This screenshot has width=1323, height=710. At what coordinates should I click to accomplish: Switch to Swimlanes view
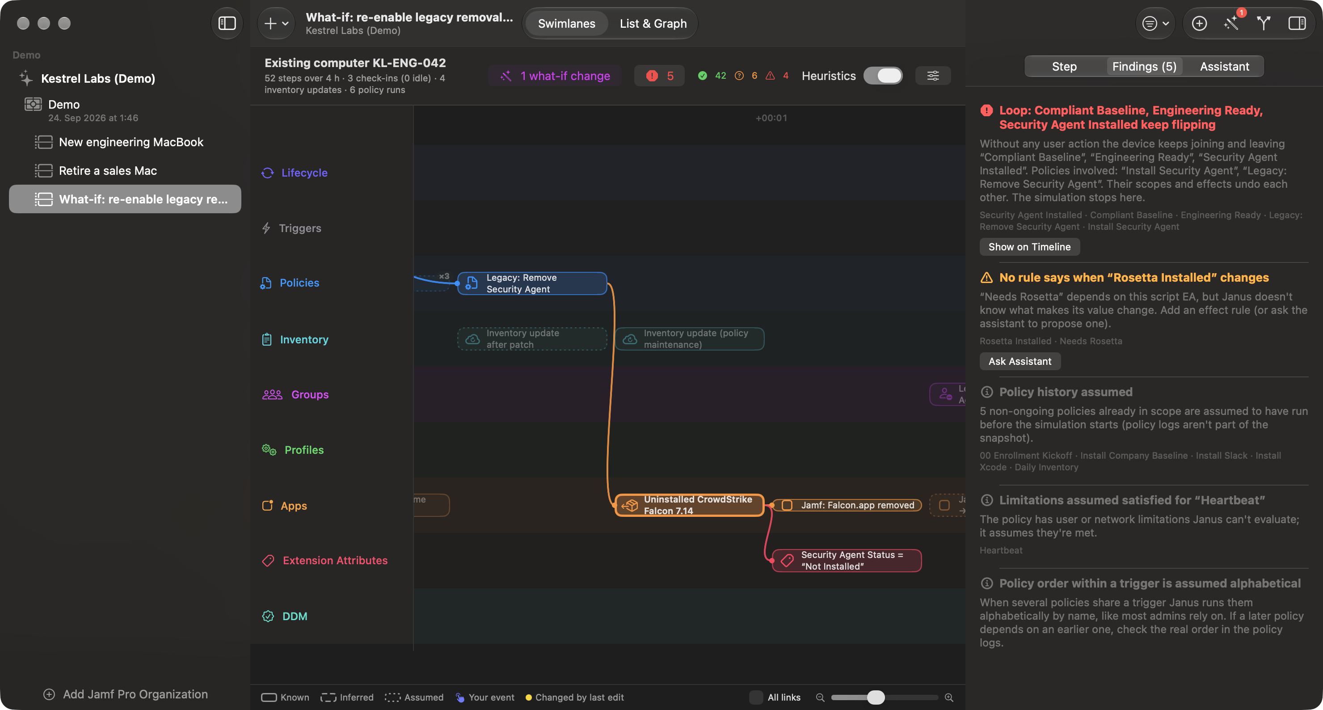pos(566,24)
